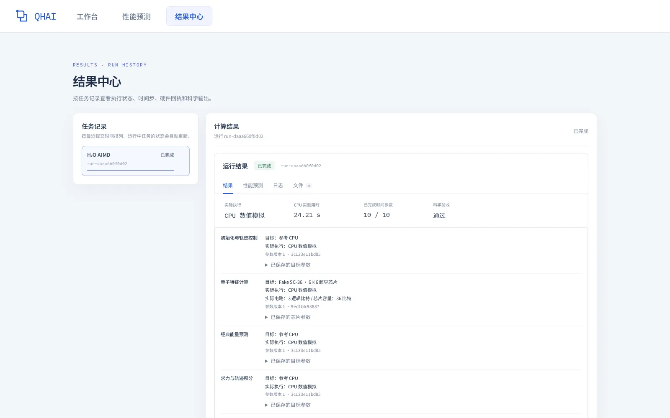Click the 初始化与轨迹控制 row label

click(239, 238)
